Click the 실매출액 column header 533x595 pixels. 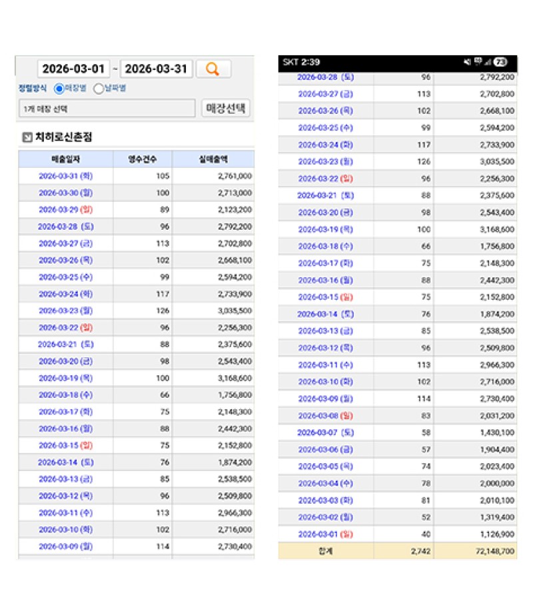(213, 159)
